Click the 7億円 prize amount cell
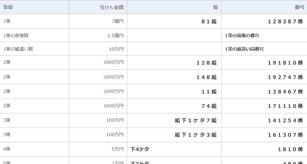 click(118, 21)
